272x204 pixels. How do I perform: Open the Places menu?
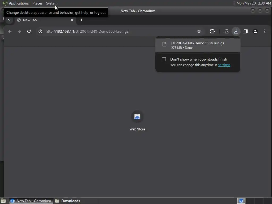pos(37,3)
